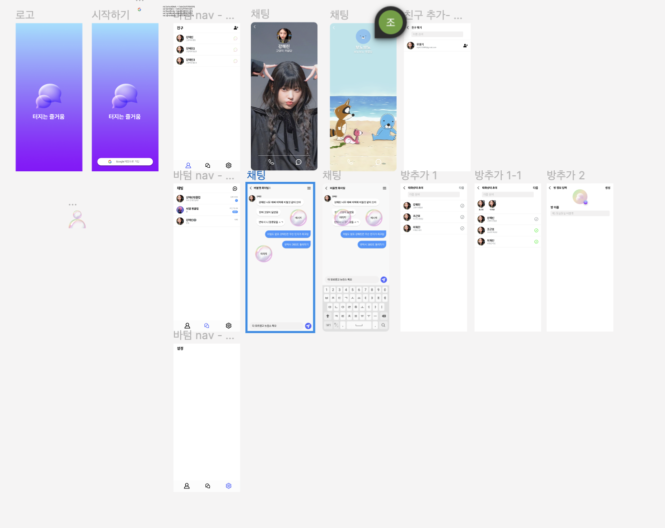
Task: Click 다음 button in 방추가 1-1 frame
Action: (x=535, y=188)
